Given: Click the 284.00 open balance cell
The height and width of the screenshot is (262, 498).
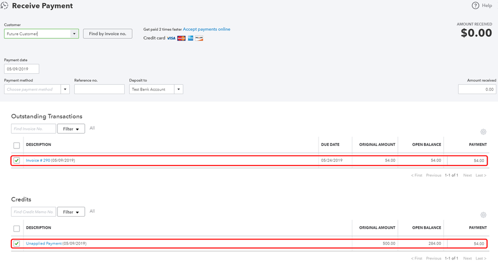Looking at the screenshot, I should click(435, 244).
